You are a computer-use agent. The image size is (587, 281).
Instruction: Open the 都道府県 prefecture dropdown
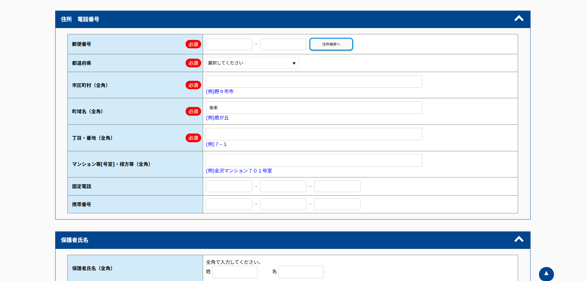pyautogui.click(x=252, y=63)
